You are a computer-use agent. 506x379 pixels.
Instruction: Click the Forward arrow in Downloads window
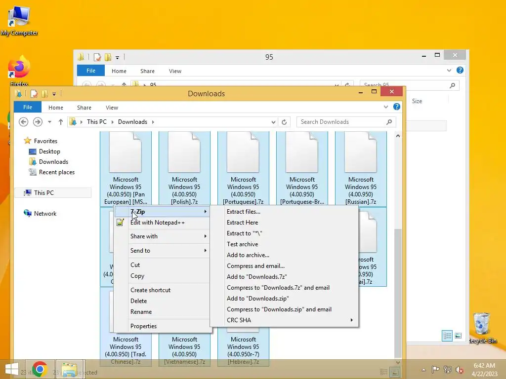[38, 122]
